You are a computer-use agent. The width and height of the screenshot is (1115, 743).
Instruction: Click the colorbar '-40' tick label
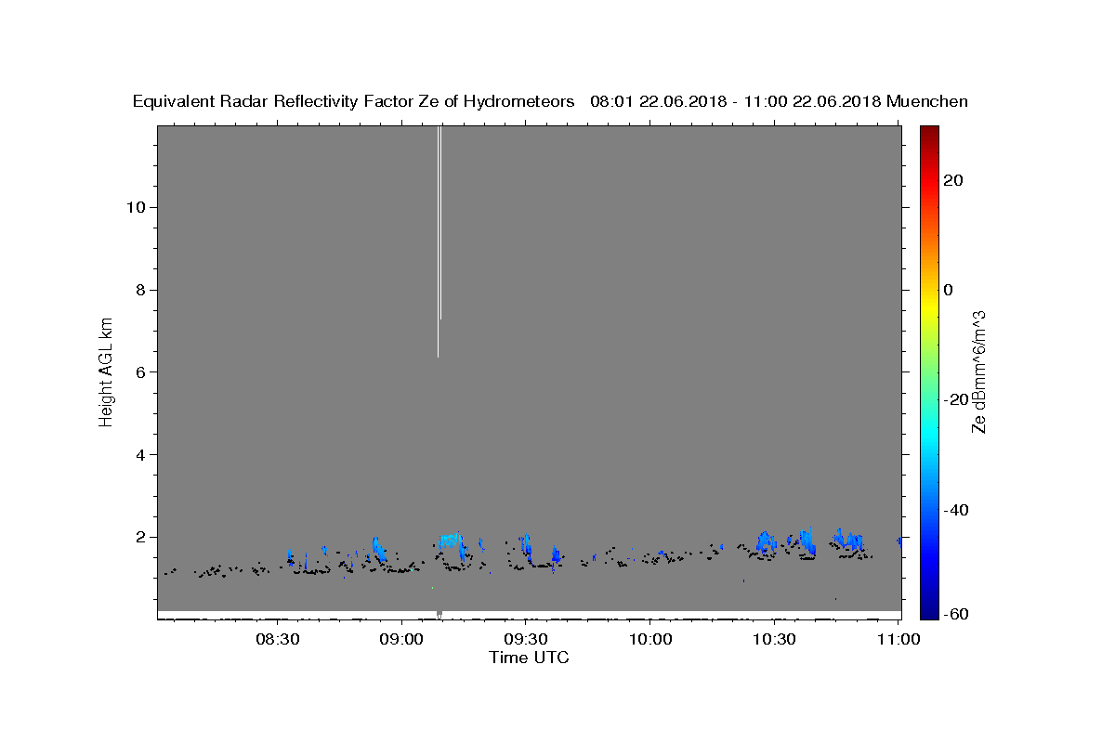(955, 509)
